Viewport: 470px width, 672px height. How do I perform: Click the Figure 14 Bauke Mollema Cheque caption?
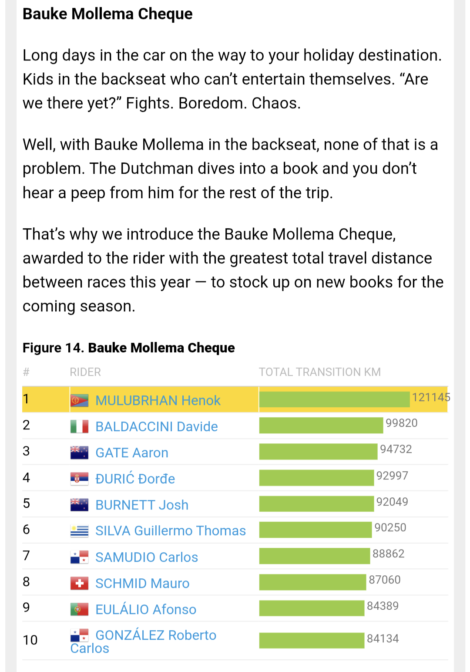click(128, 348)
